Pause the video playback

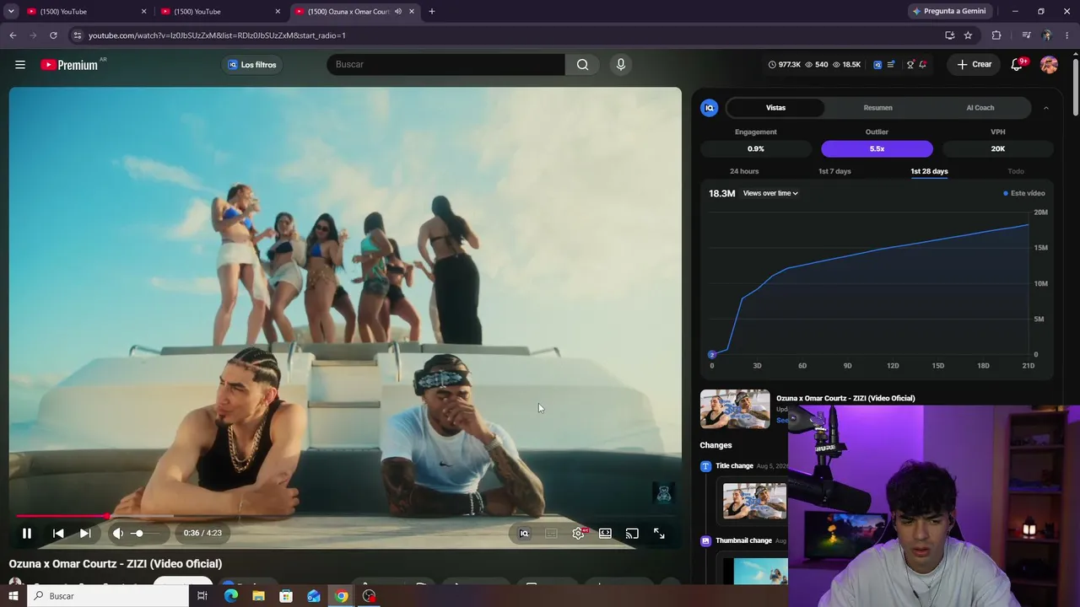[x=27, y=534]
